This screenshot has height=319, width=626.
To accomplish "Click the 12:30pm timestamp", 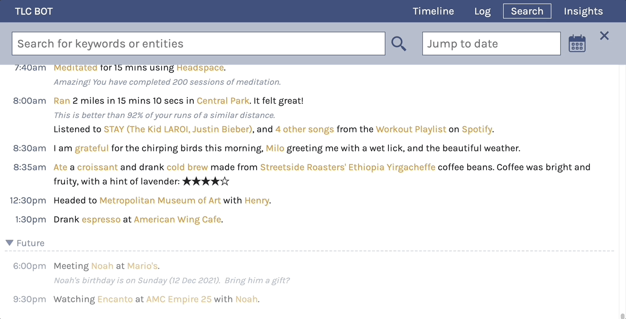I will click(x=28, y=200).
